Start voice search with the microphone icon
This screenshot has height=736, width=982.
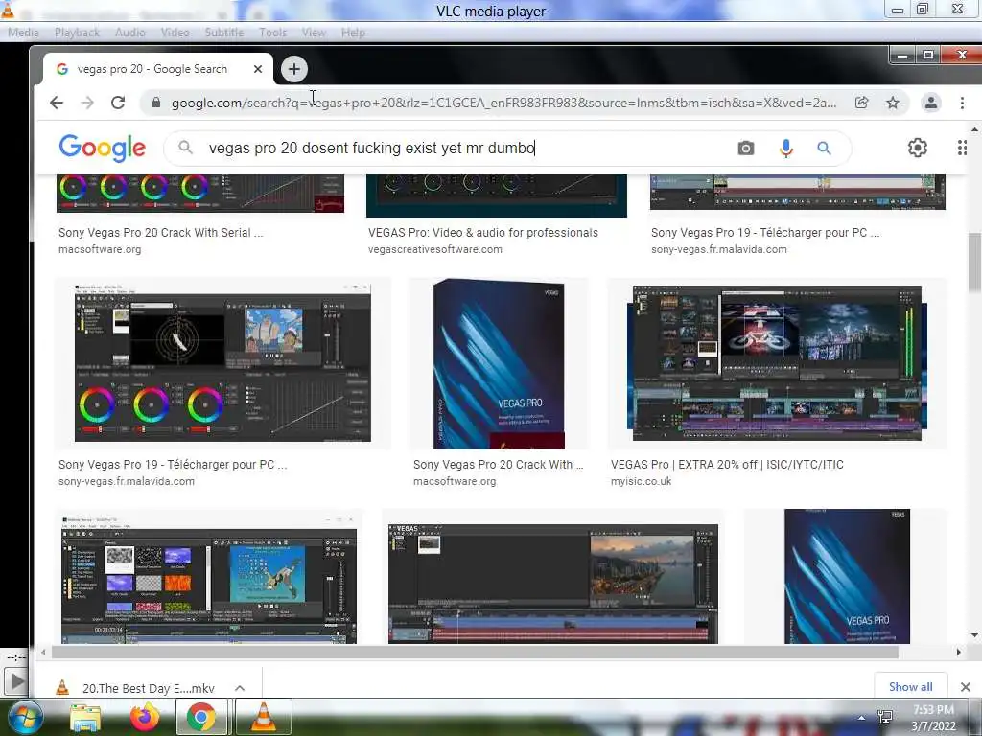coord(786,149)
